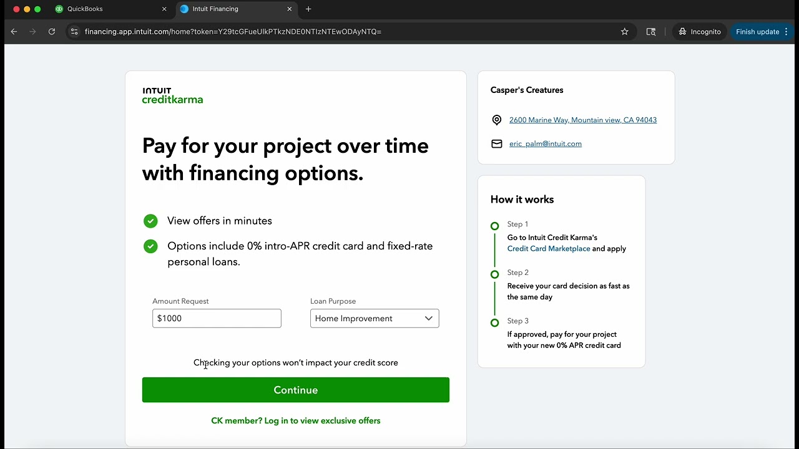Click the Step 1 circle marker
799x449 pixels.
(495, 226)
